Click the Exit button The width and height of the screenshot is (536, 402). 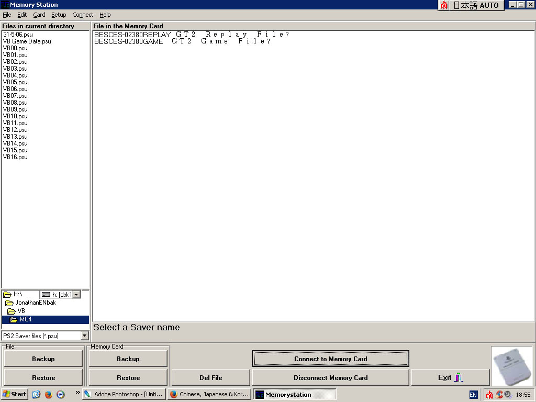451,378
